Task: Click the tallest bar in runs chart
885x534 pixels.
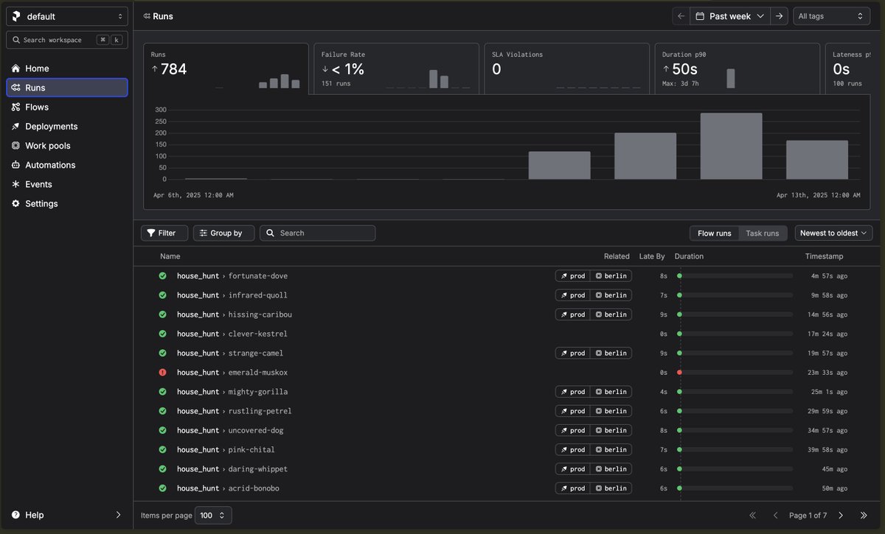Action: (x=731, y=146)
